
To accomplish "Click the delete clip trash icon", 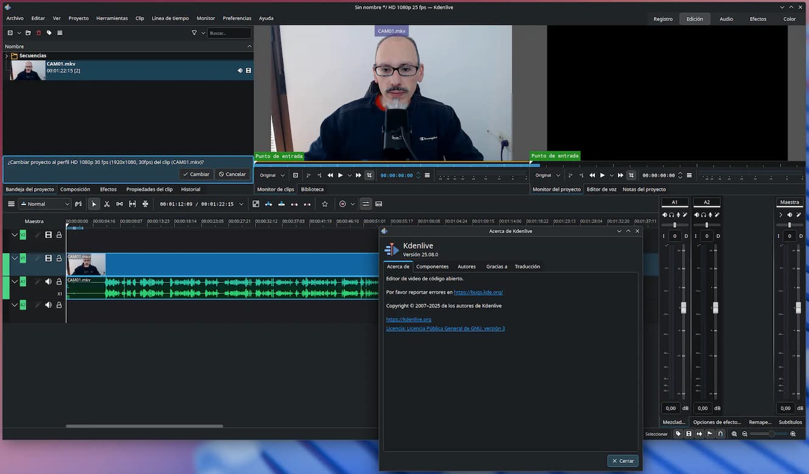I will pyautogui.click(x=38, y=33).
